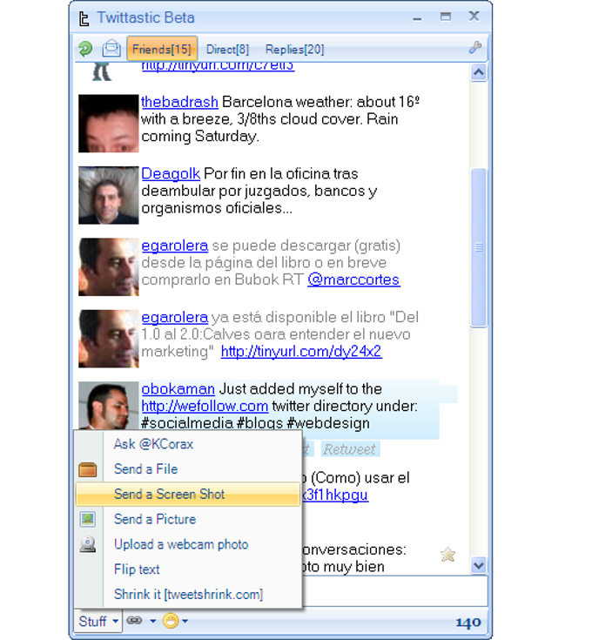This screenshot has height=640, width=592.
Task: Select Send a Screen Shot menu item
Action: click(x=188, y=495)
